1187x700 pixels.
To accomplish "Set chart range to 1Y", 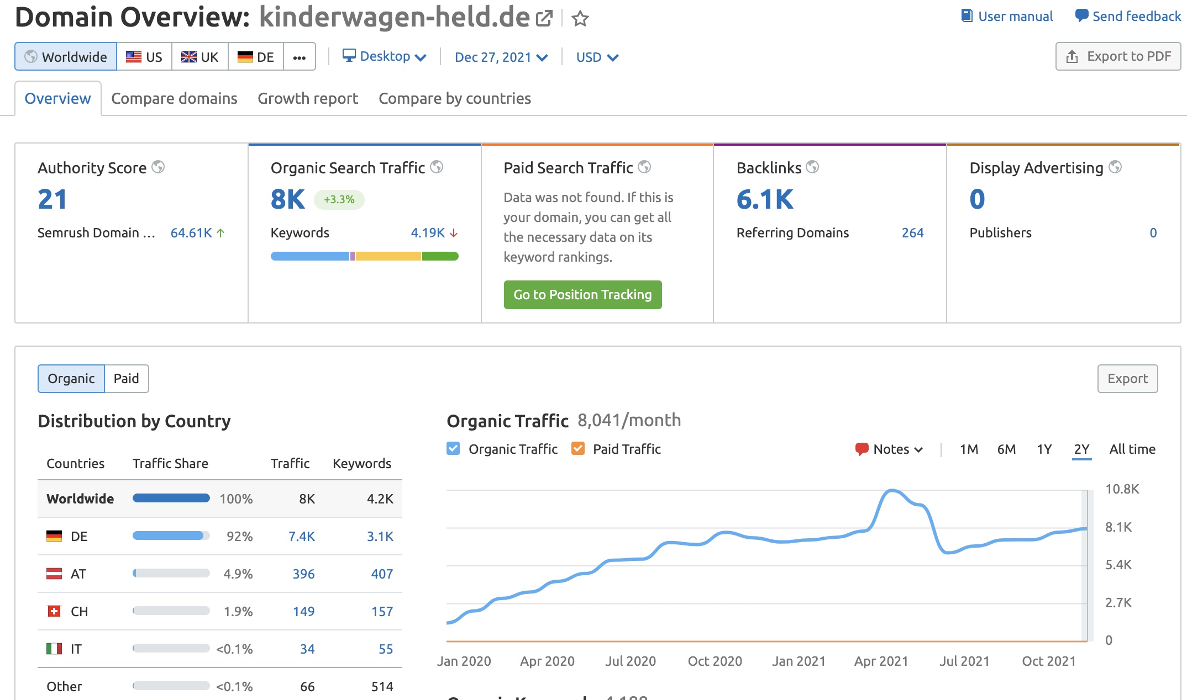I will click(x=1044, y=449).
